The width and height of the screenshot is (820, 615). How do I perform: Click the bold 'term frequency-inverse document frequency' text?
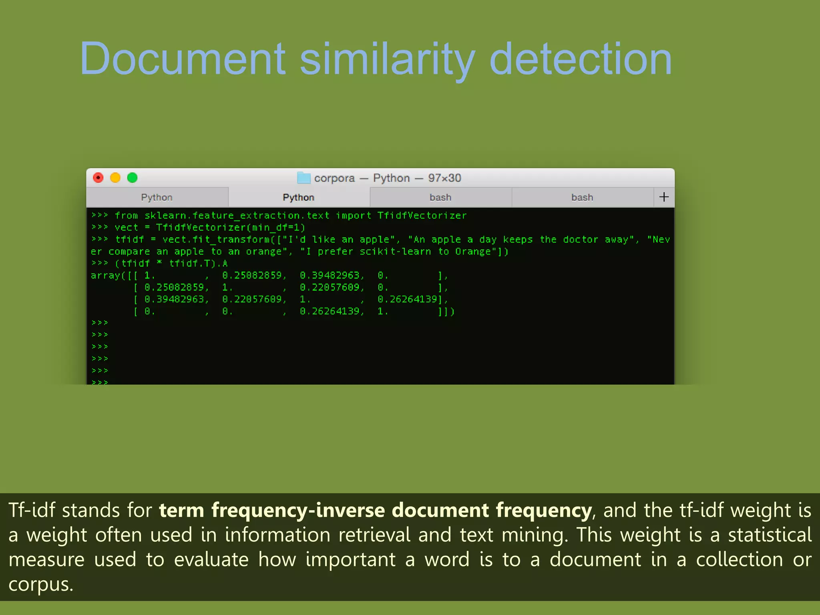pos(375,510)
